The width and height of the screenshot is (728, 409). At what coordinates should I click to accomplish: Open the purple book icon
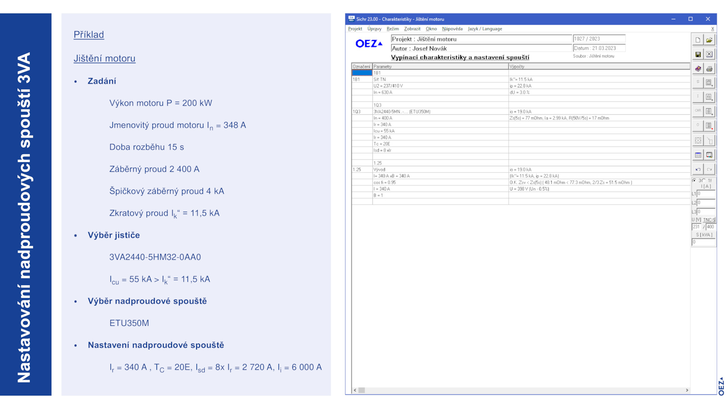[x=698, y=69]
